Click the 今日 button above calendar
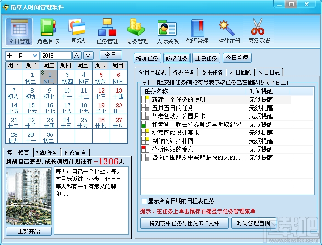 [111, 55]
